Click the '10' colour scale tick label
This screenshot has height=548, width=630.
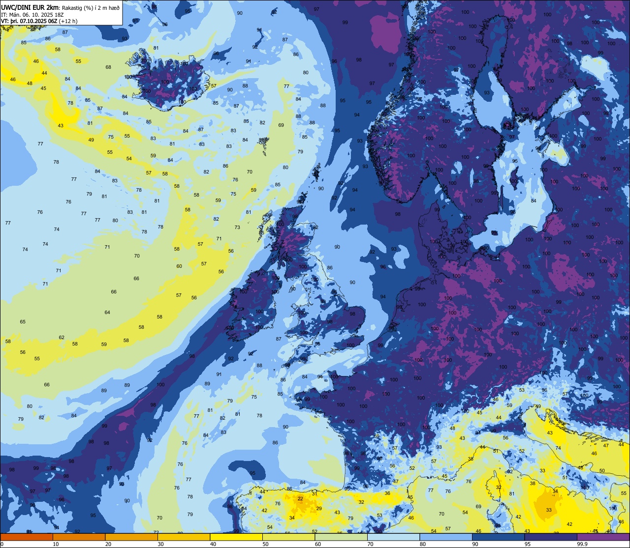56,544
